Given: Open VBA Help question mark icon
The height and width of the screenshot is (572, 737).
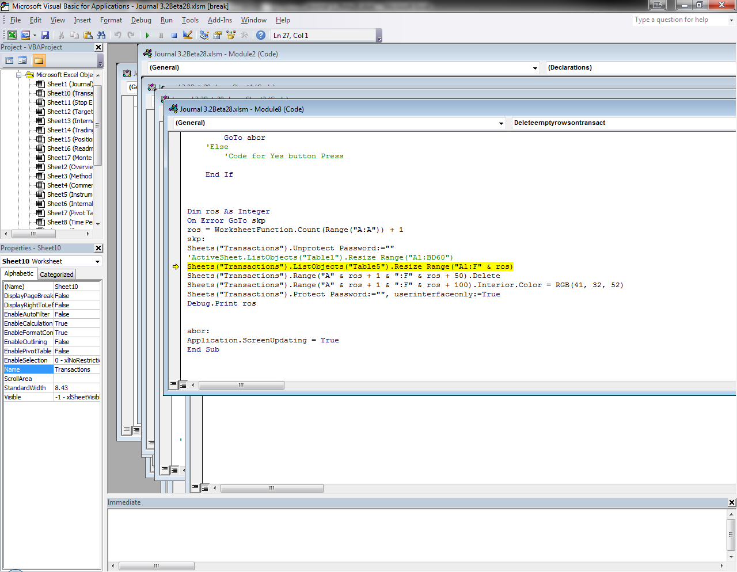Looking at the screenshot, I should tap(261, 35).
